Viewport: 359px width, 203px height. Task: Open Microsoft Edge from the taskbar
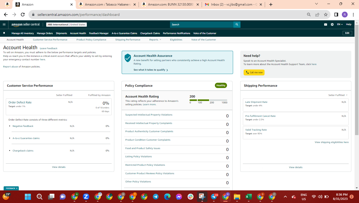point(167,197)
